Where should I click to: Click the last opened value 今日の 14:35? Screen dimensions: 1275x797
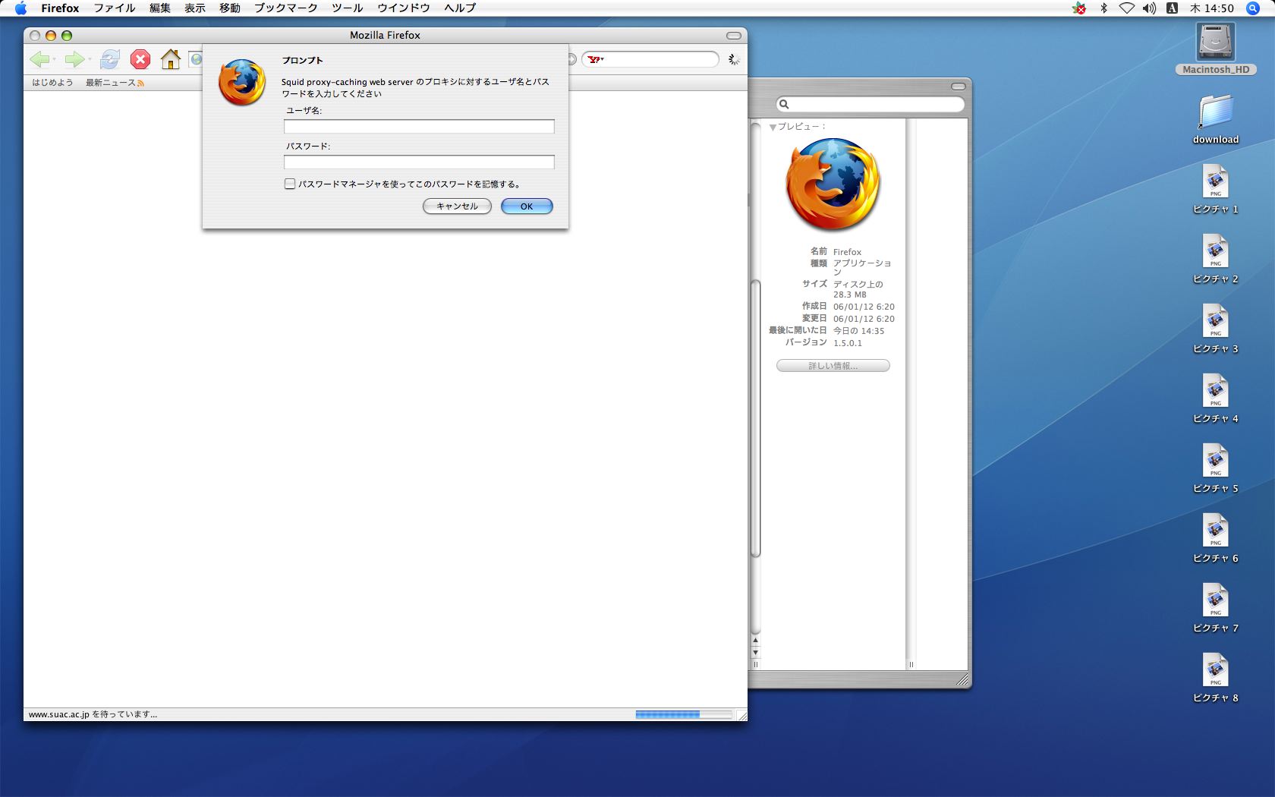(859, 331)
